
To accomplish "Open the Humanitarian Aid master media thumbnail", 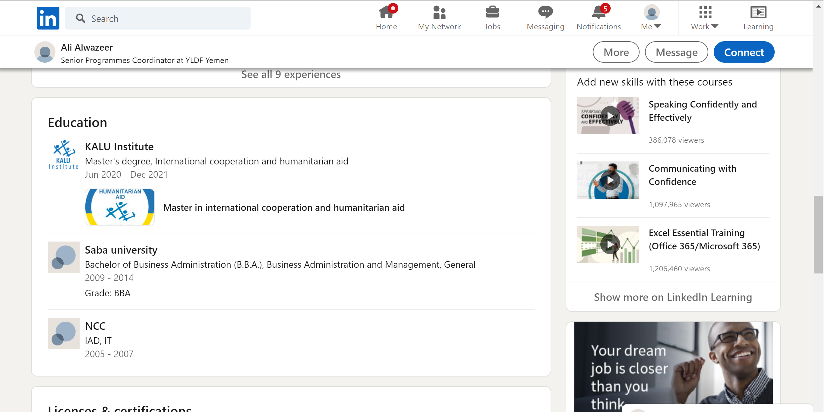I will [120, 207].
